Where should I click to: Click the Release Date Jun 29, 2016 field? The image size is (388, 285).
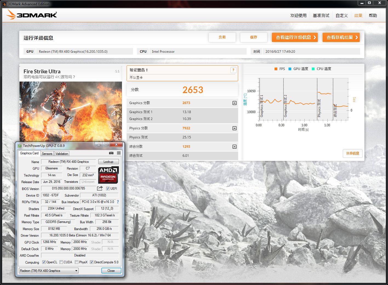[x=52, y=182]
